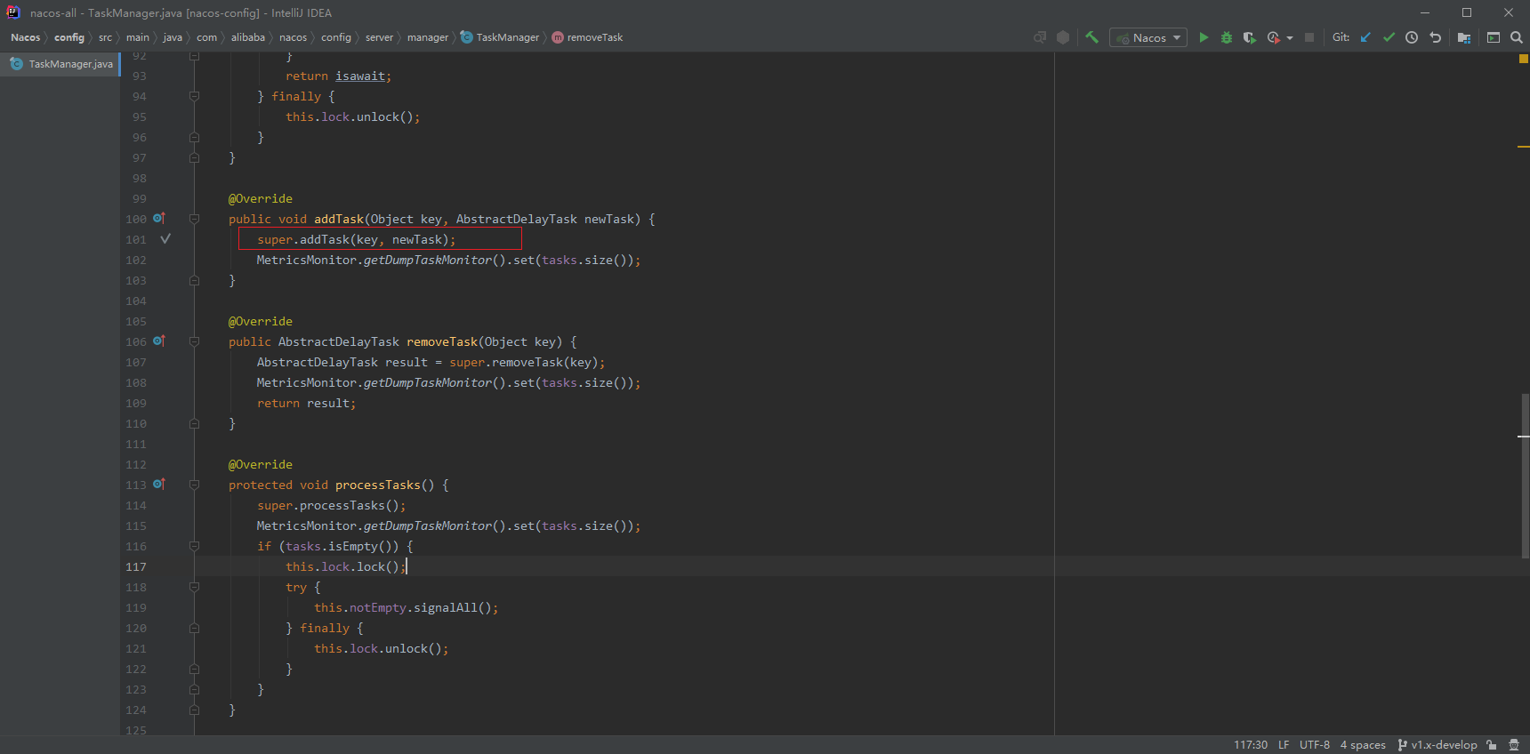This screenshot has width=1530, height=754.
Task: Run the Nacos configuration
Action: point(1204,37)
